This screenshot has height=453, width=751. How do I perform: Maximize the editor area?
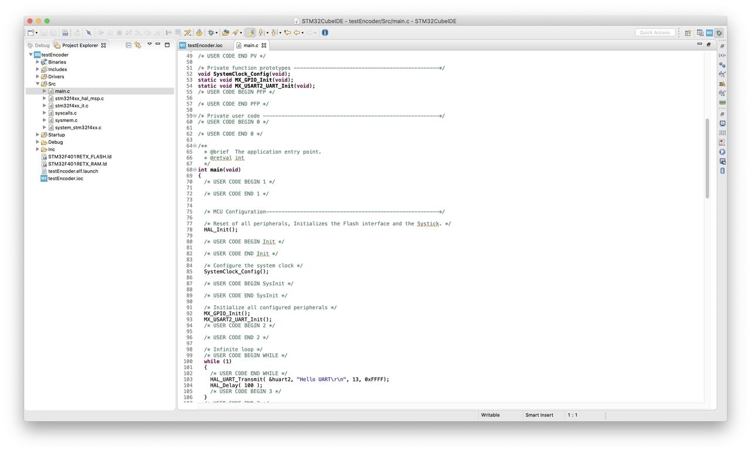(x=708, y=44)
